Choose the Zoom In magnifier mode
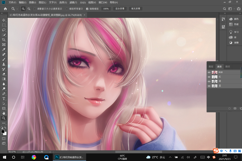This screenshot has width=242, height=161. [x=23, y=9]
